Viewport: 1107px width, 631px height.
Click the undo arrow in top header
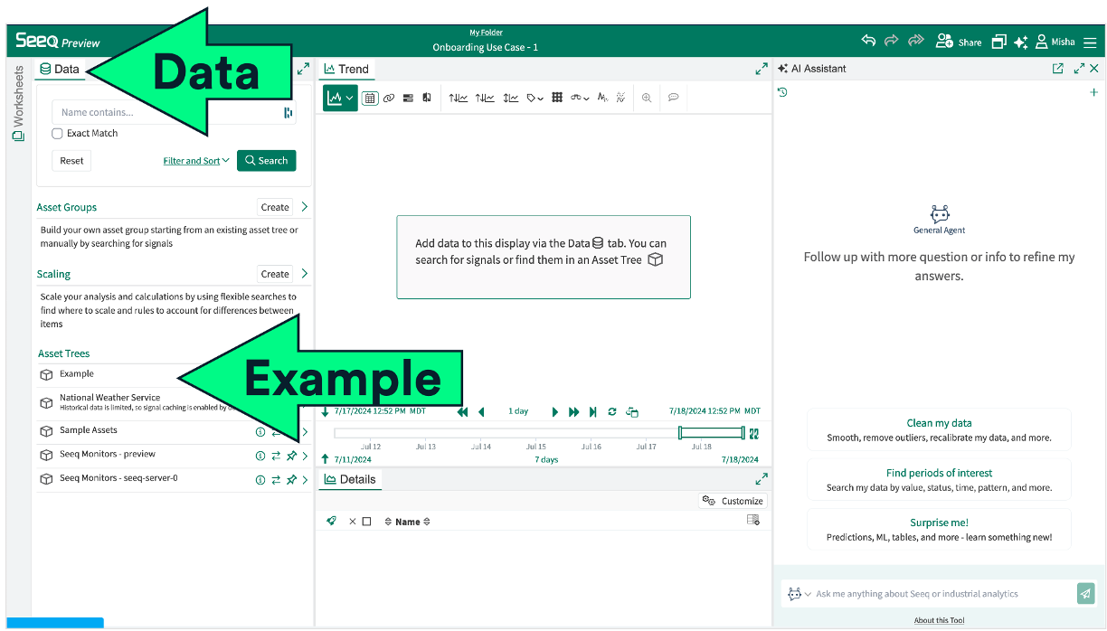[x=868, y=42]
